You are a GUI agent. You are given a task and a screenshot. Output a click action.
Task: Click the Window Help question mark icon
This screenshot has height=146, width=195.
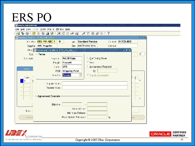coord(108,33)
